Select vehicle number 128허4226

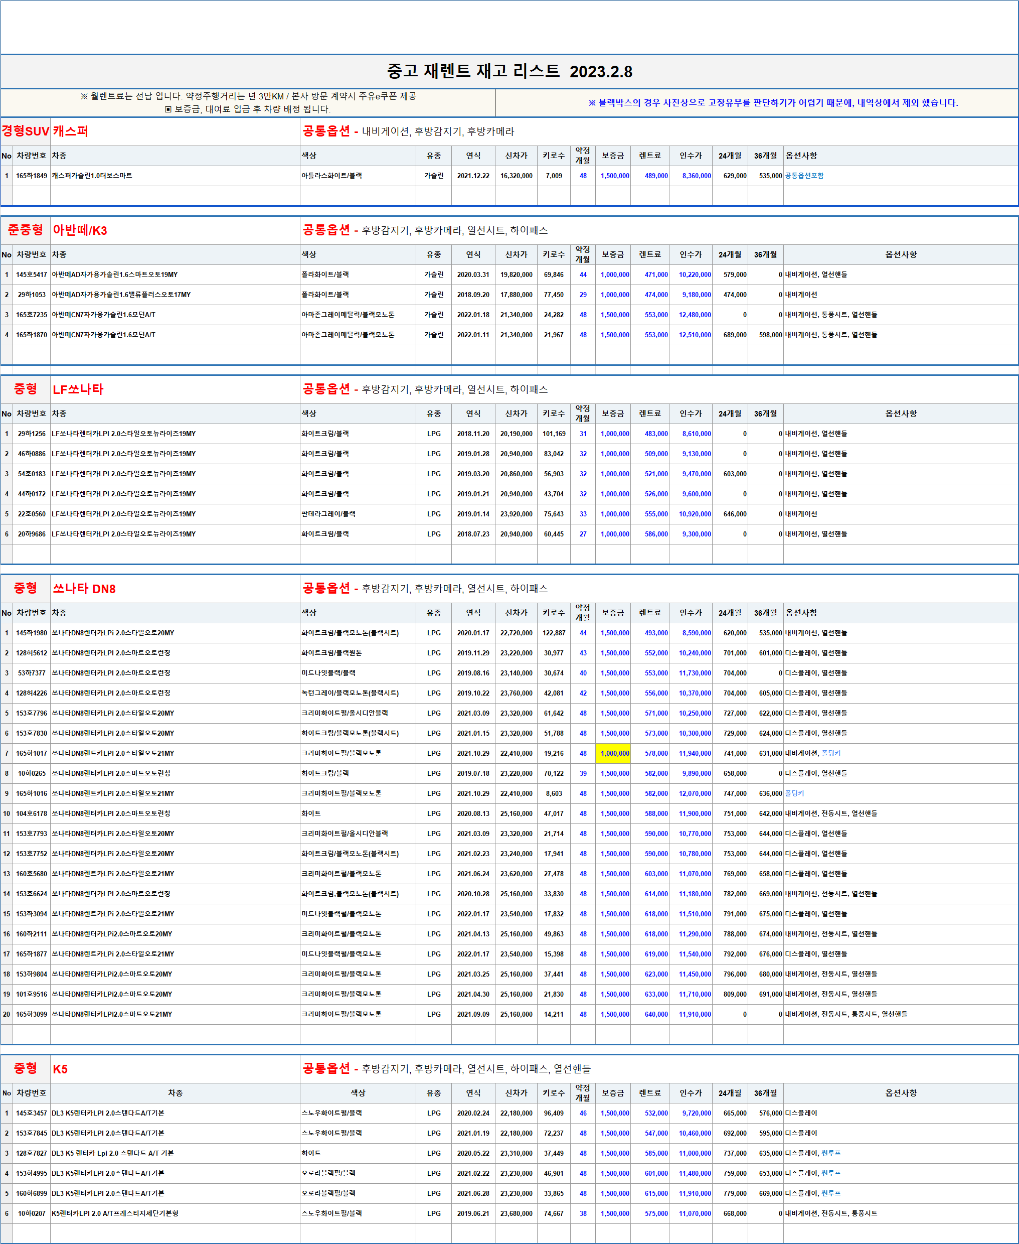pos(31,693)
